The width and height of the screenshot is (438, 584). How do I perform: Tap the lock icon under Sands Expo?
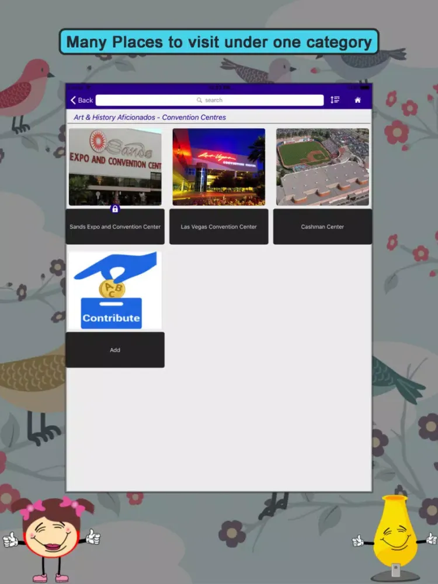115,209
